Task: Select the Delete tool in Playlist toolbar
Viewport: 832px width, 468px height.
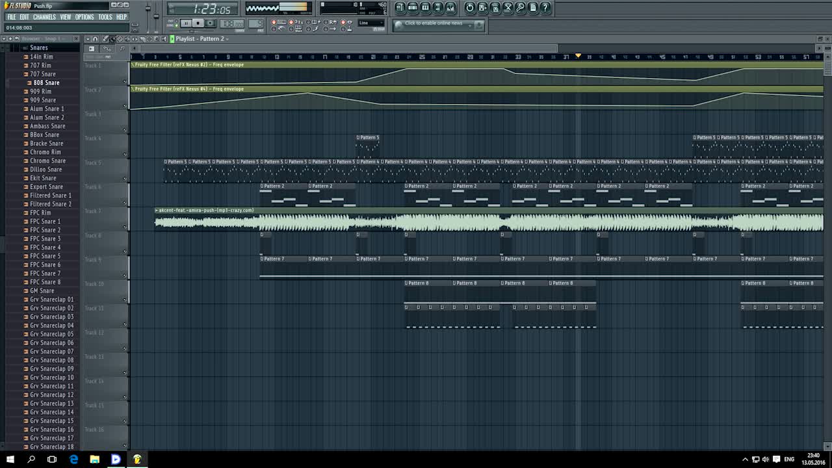Action: tap(120, 39)
